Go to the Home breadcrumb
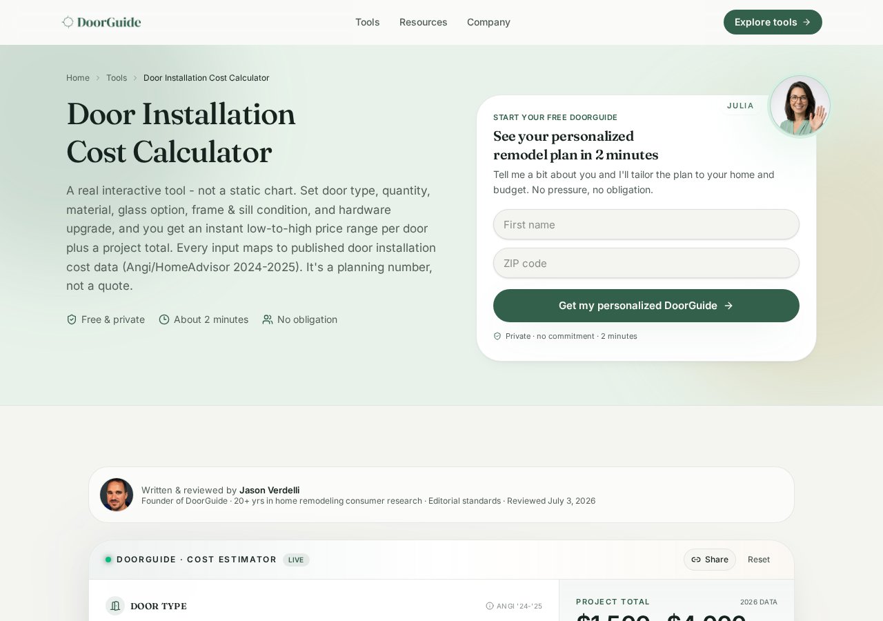 tap(78, 78)
